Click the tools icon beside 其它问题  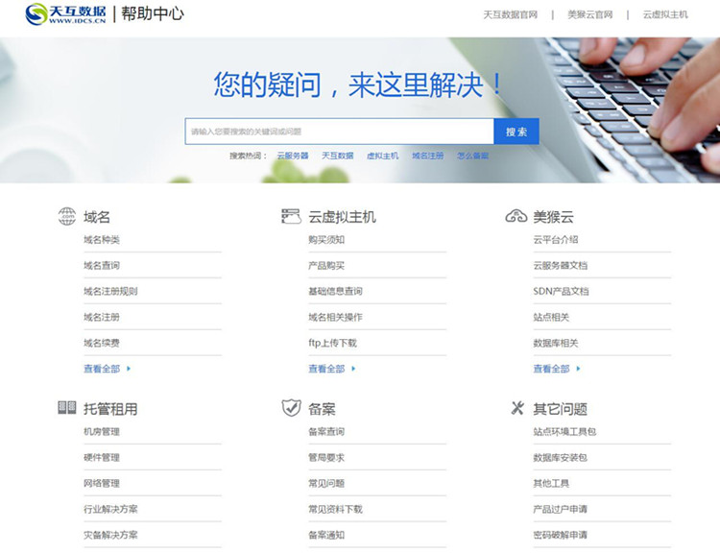point(517,408)
